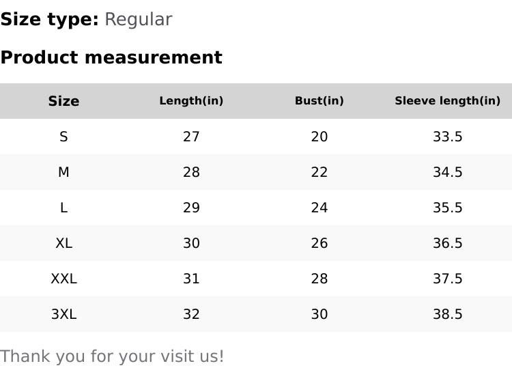The image size is (512, 381).
Task: Select the XL size row label
Action: (x=63, y=243)
